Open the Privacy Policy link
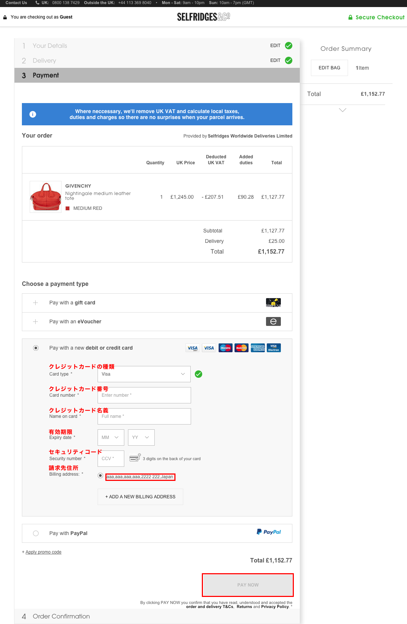Viewport: 407px width, 624px height. (275, 607)
